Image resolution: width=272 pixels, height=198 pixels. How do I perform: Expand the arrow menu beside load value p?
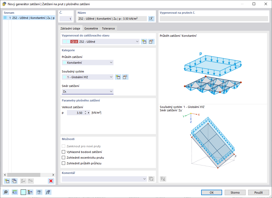(89, 113)
